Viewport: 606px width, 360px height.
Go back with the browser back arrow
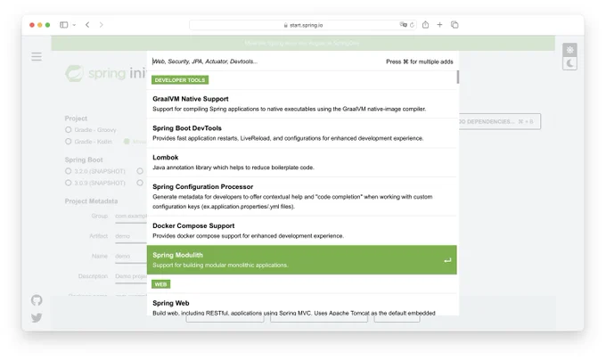pos(87,25)
